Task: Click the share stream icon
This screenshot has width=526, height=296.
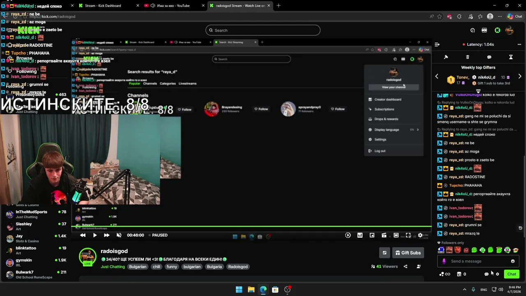Action: 405,266
